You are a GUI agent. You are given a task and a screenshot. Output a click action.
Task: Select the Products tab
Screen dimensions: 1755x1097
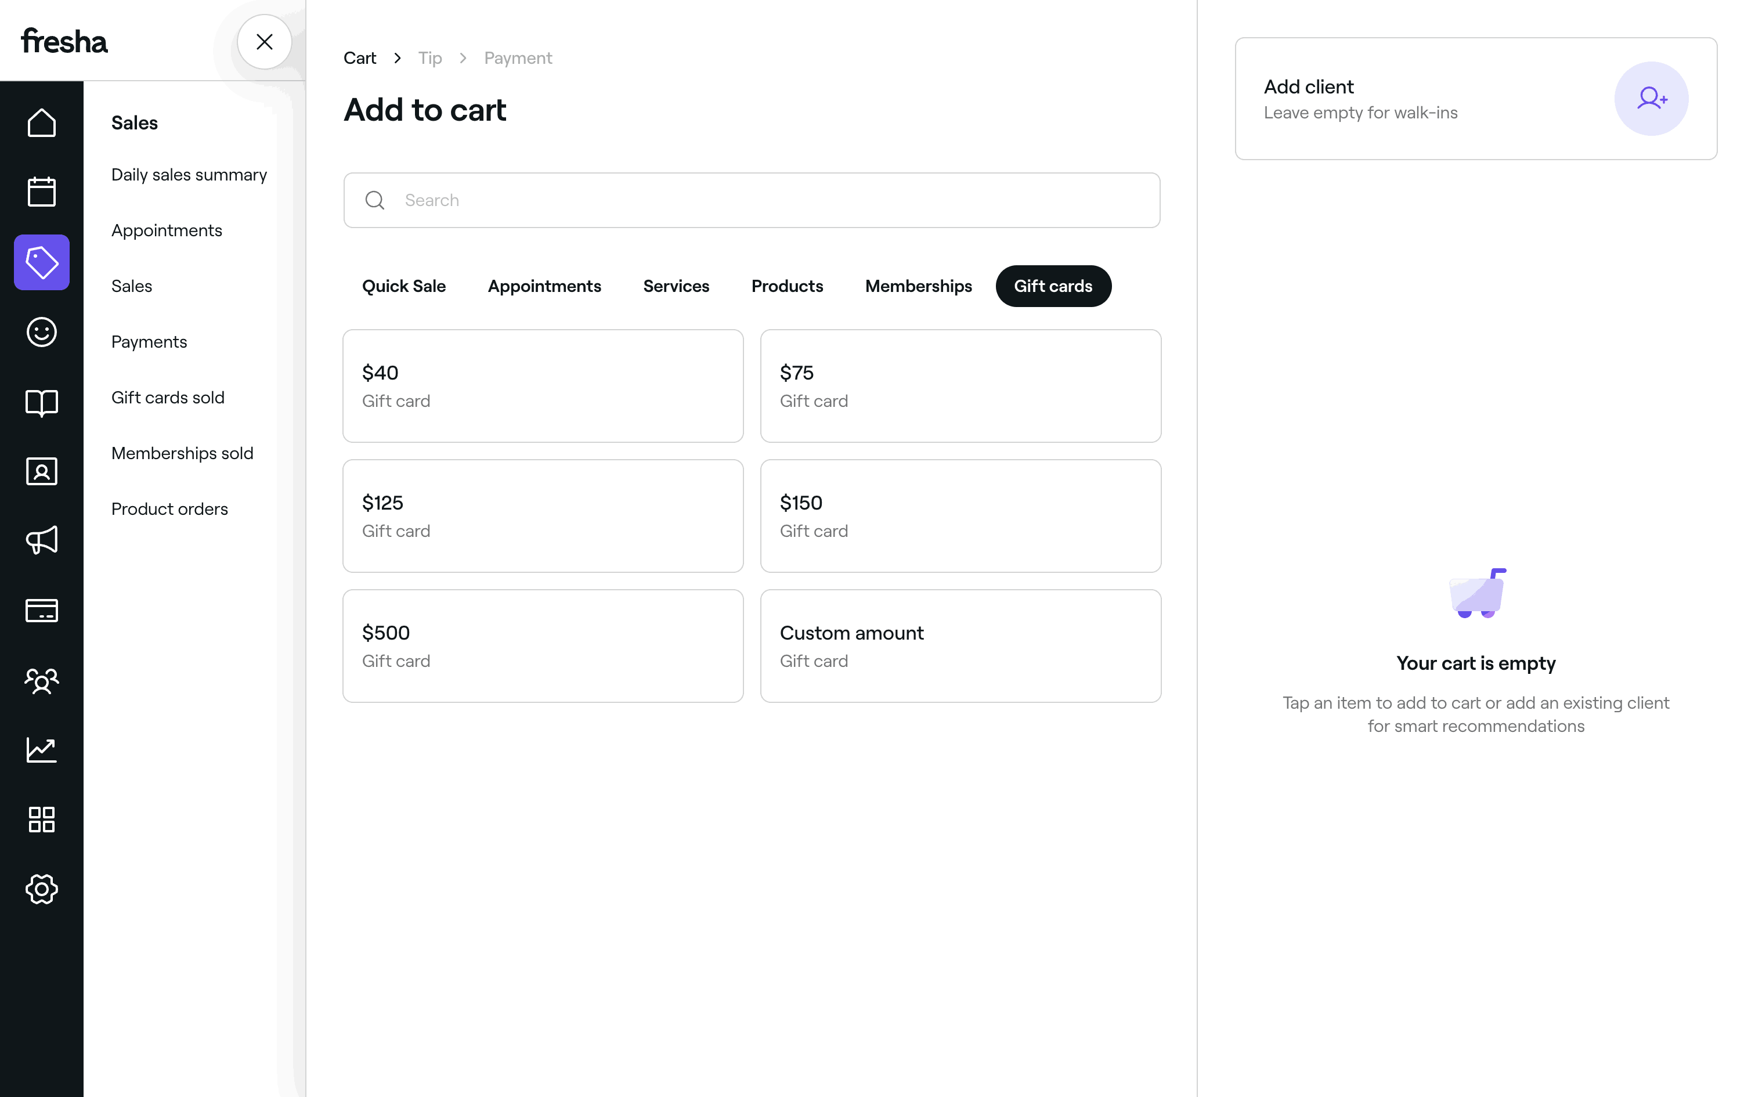787,286
